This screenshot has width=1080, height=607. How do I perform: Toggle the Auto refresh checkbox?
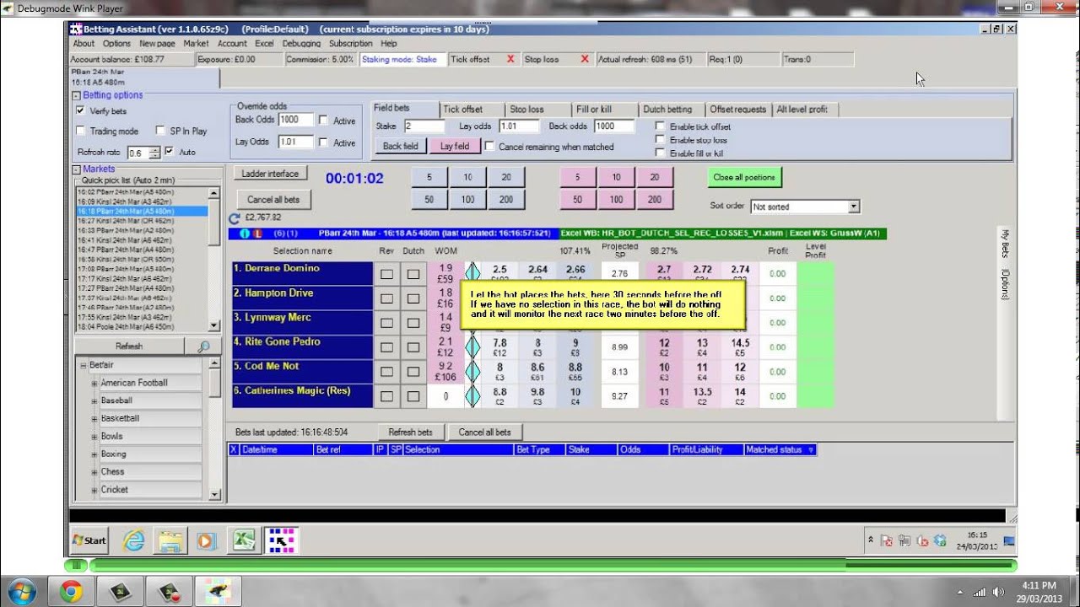coord(170,152)
